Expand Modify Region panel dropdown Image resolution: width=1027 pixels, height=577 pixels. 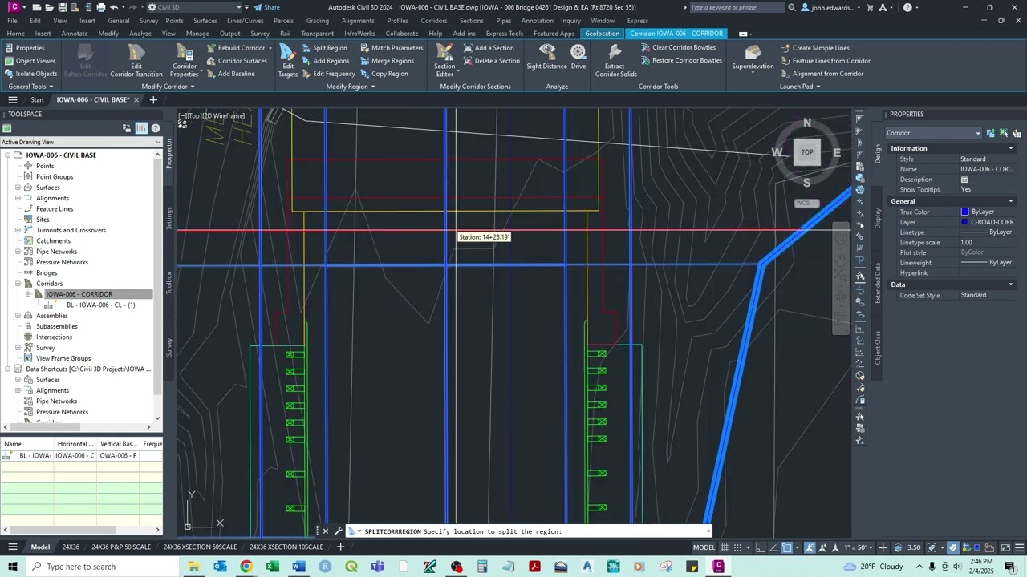click(351, 87)
